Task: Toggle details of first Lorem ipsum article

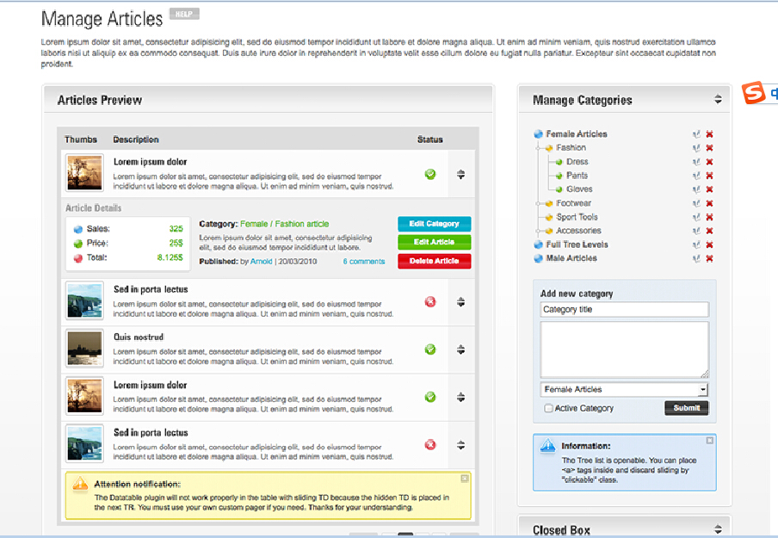Action: coord(460,175)
